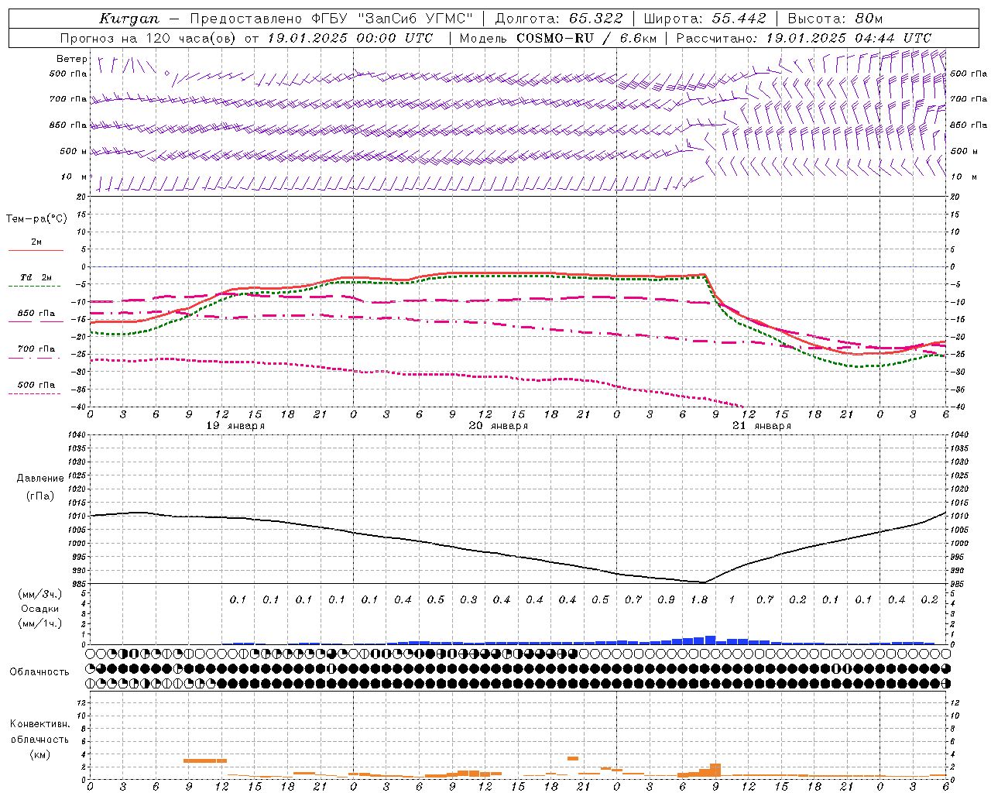Screen dimensions: 991x793
Task: Click the "700 гПа" entry in temperature legend
Action: (36, 348)
